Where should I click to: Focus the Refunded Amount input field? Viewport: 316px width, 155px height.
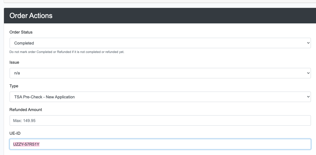click(160, 121)
